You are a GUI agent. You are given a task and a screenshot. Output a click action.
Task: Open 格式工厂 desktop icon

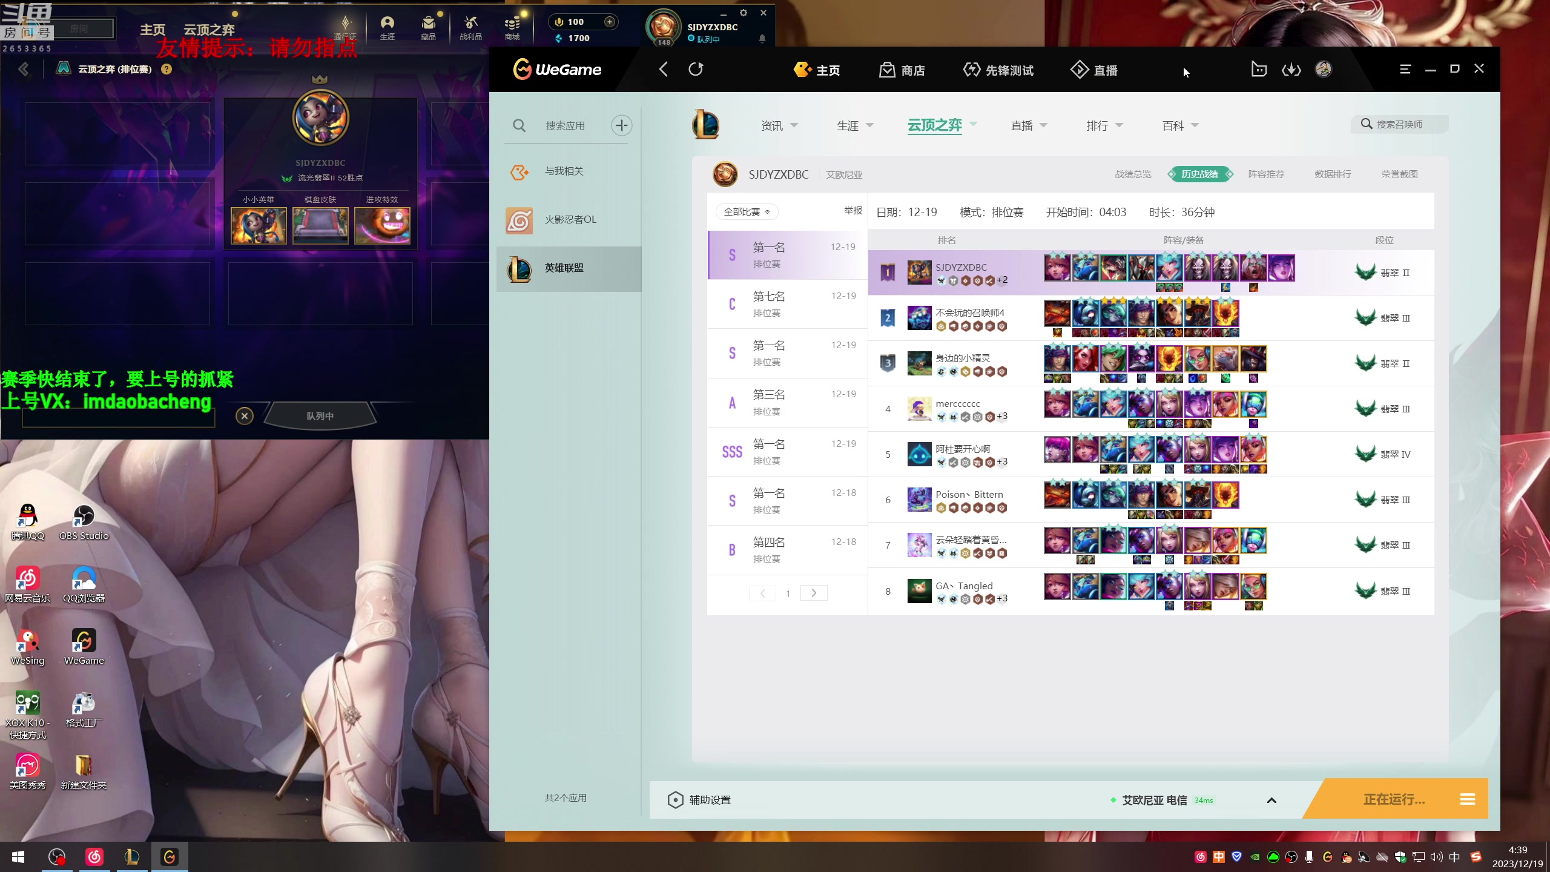pos(84,710)
